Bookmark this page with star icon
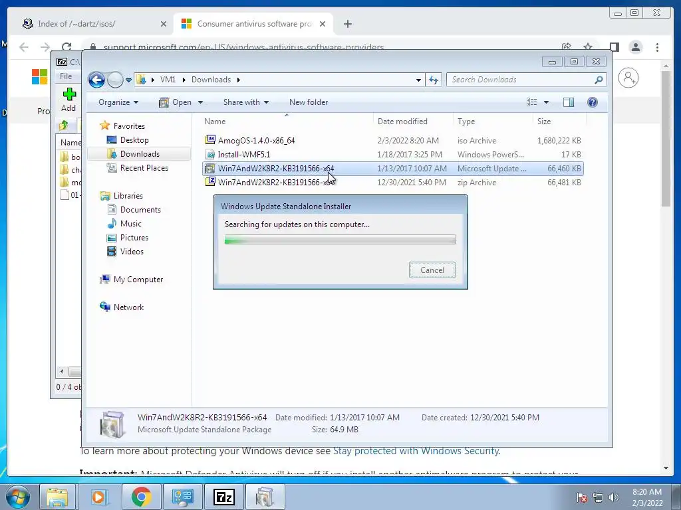This screenshot has height=510, width=681. (588, 47)
